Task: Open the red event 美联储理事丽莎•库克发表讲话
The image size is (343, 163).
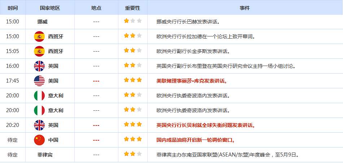Action: click(x=192, y=81)
